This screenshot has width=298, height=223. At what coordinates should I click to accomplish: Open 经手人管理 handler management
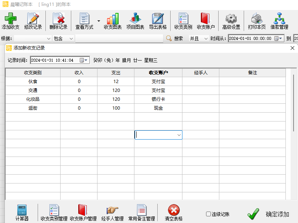tap(112, 212)
